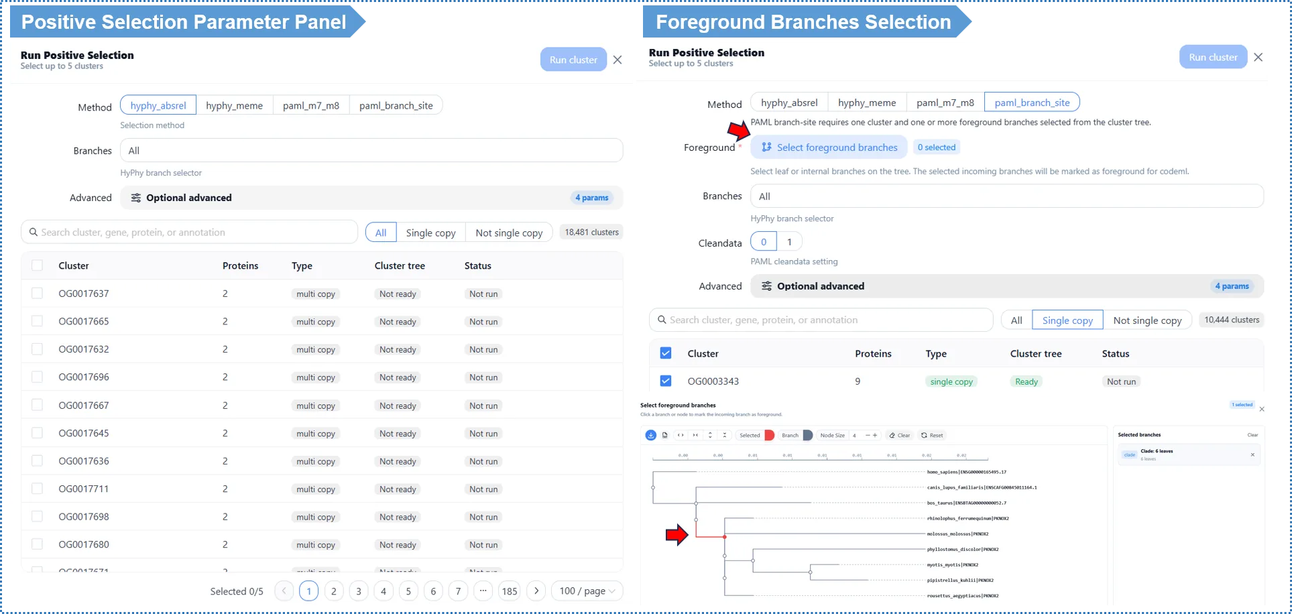Viewport: 1292px width, 614px height.
Task: Pick the gray Branch color swatch
Action: pyautogui.click(x=808, y=435)
